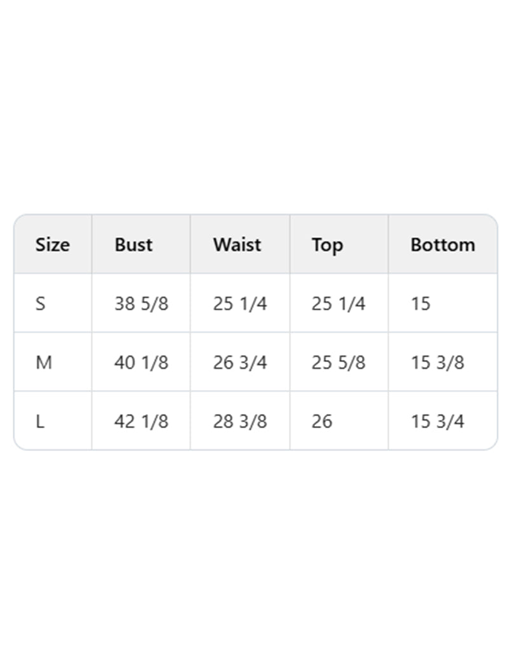The image size is (509, 668).
Task: Click bottom value 15 3/4
Action: 437,421
